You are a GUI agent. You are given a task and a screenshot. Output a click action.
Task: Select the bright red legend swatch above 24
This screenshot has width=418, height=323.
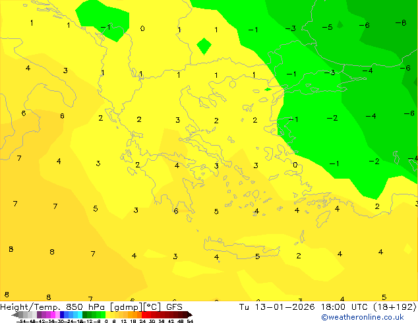point(144,314)
